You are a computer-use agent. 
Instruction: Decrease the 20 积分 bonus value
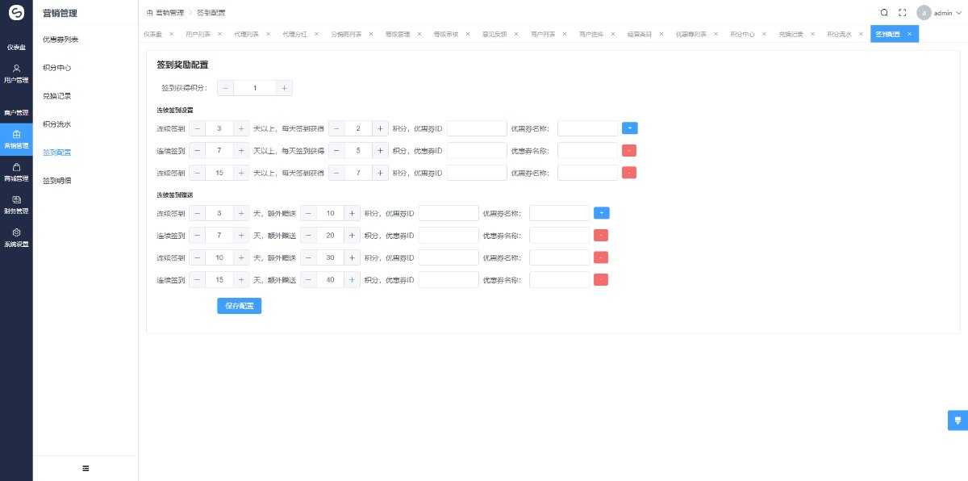pos(308,235)
